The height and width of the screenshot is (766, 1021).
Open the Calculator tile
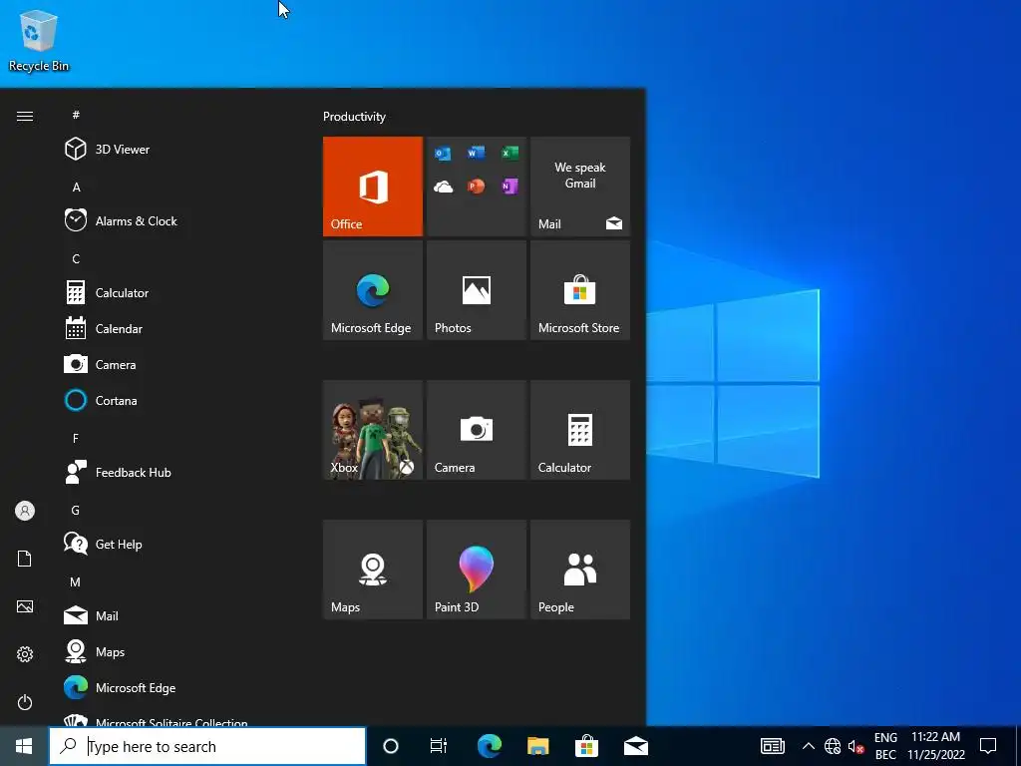[x=580, y=430]
